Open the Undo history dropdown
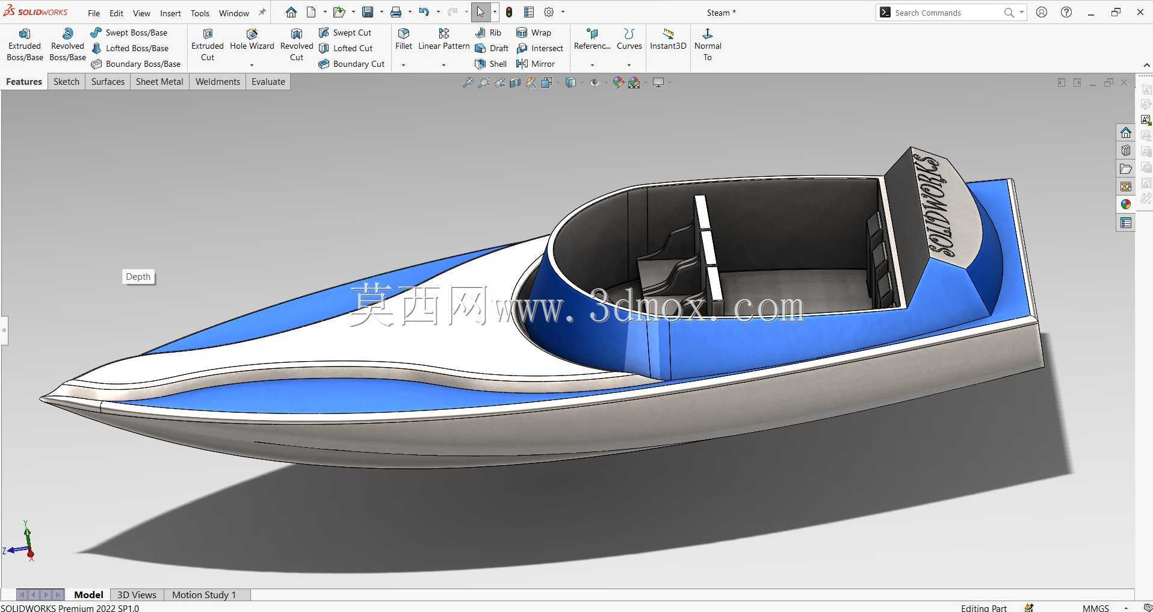1153x612 pixels. click(438, 12)
